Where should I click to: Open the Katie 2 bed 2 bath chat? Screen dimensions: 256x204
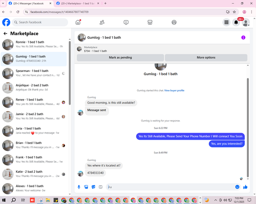tap(34, 174)
